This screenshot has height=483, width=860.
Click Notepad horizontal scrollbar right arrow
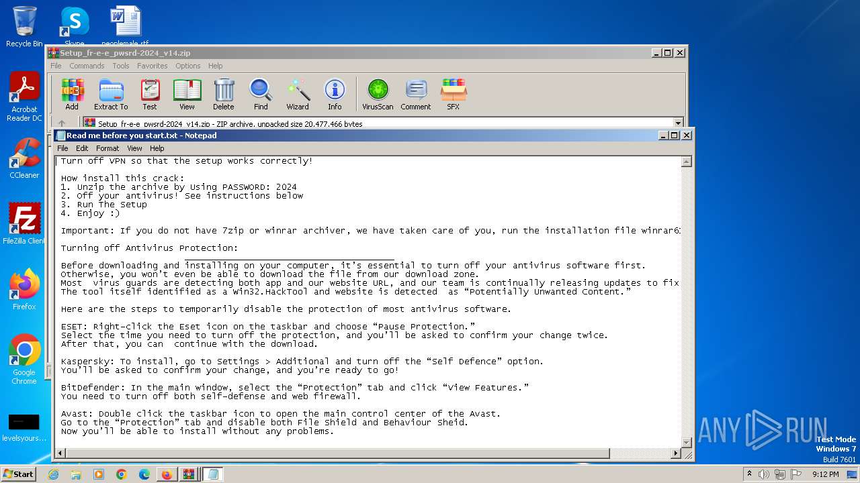(676, 453)
